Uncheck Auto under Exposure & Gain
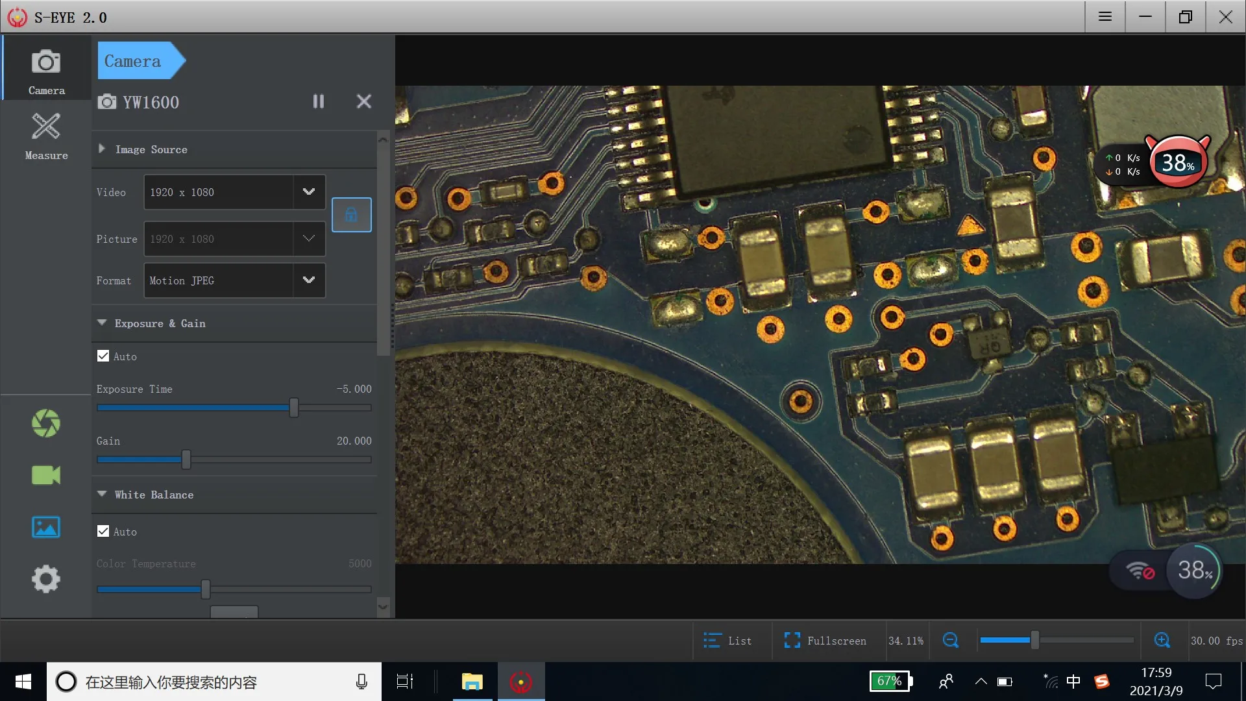Screen dimensions: 1246x701 (x=103, y=356)
